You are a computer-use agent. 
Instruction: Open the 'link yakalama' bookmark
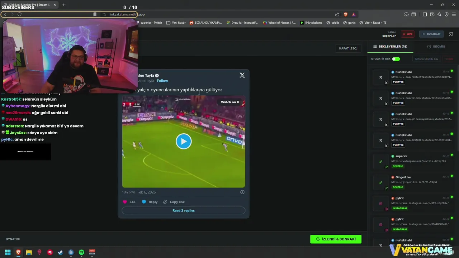pyautogui.click(x=311, y=23)
